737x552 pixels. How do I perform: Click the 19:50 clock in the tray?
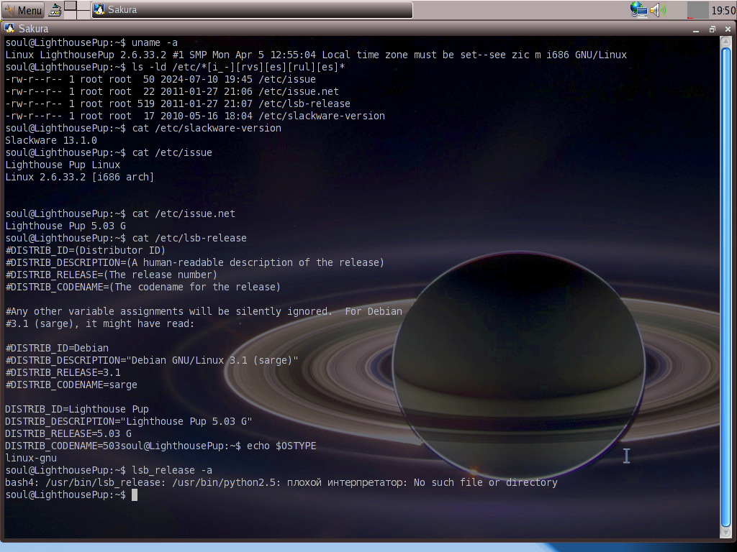[x=723, y=10]
